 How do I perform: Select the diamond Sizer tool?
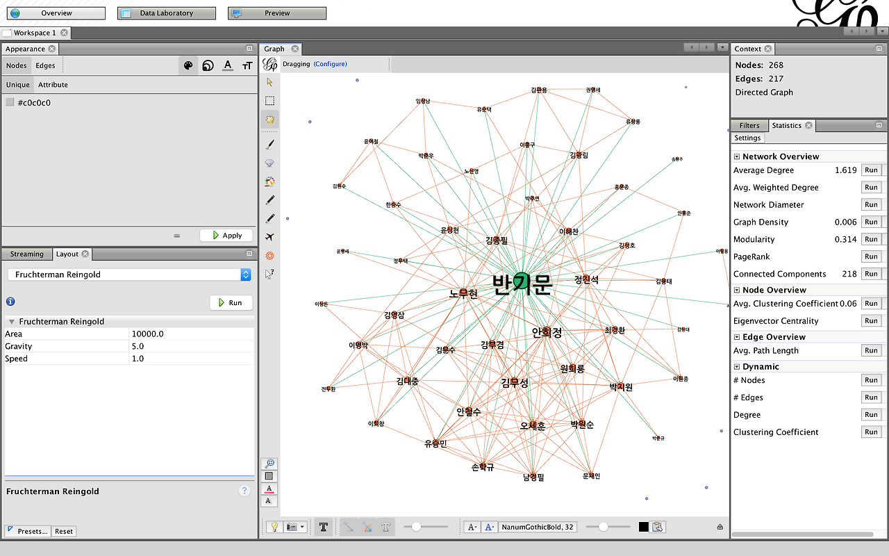270,163
